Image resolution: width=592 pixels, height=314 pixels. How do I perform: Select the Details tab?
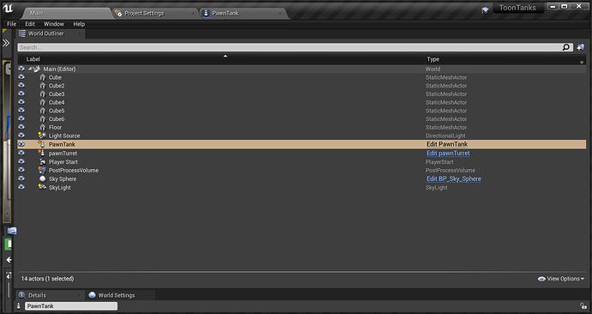tap(50, 295)
